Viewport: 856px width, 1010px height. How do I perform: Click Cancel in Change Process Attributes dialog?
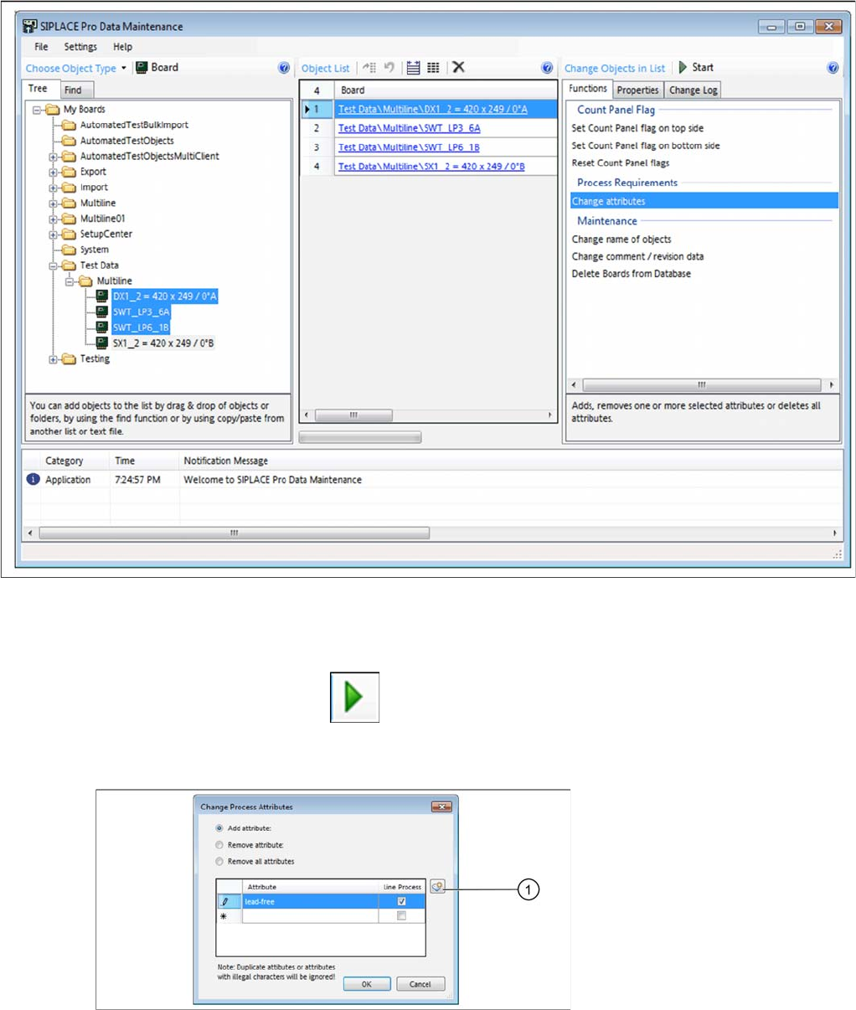point(420,984)
